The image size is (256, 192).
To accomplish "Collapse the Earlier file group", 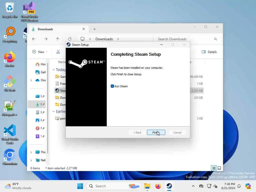I will pyautogui.click(x=53, y=111).
